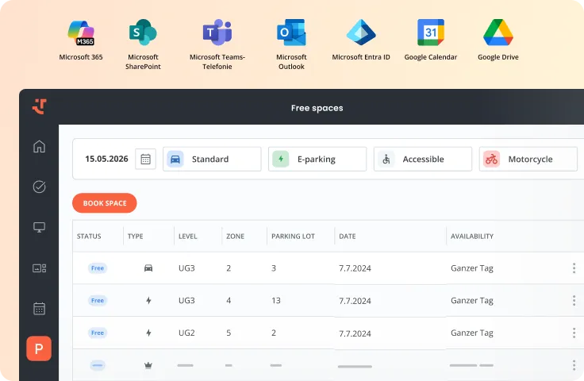Image resolution: width=584 pixels, height=381 pixels.
Task: Open the checkmark circle sidebar item
Action: point(39,187)
